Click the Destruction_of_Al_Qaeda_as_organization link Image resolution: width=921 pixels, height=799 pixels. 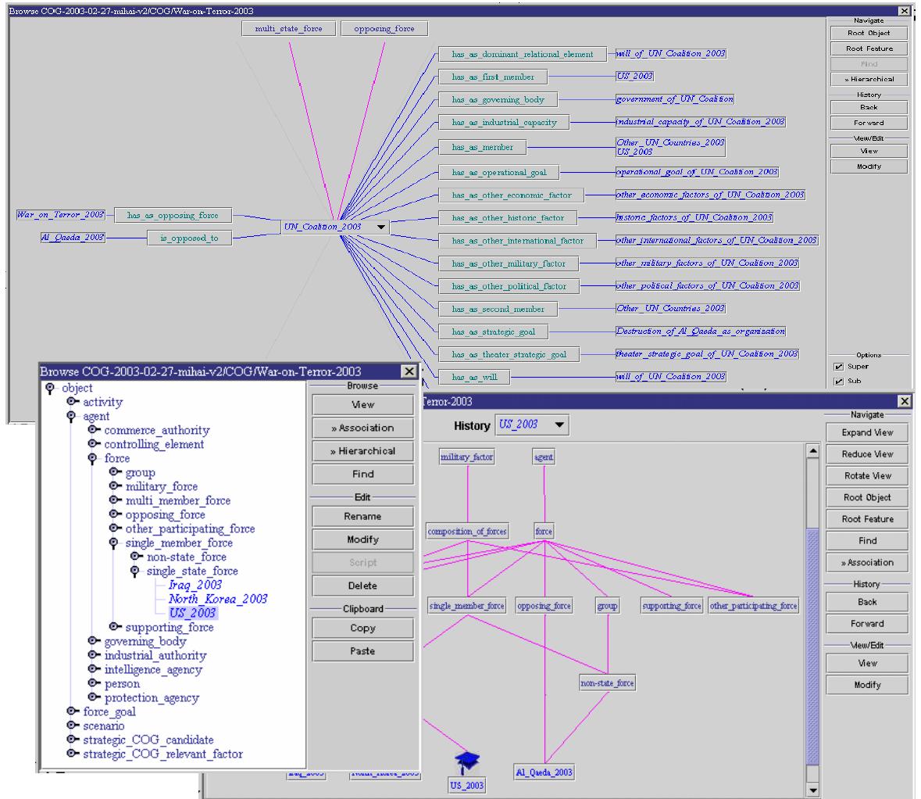point(700,331)
